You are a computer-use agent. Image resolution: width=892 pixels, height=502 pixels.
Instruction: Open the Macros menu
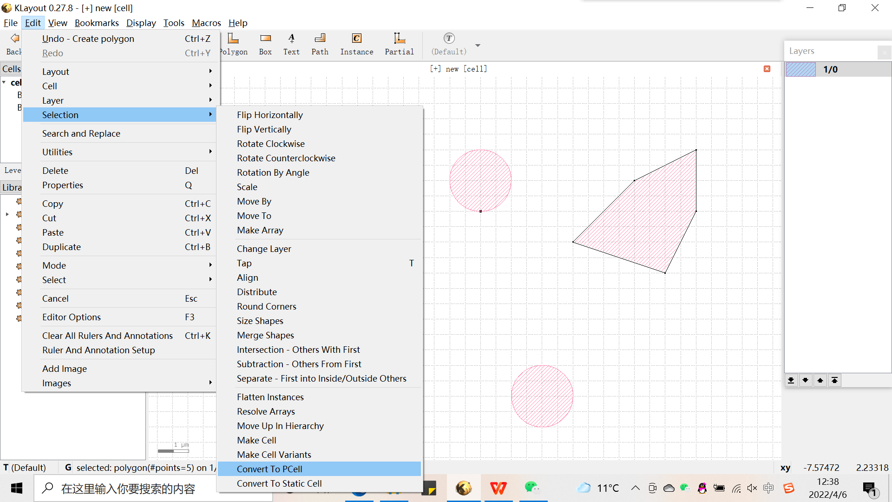[x=206, y=23]
